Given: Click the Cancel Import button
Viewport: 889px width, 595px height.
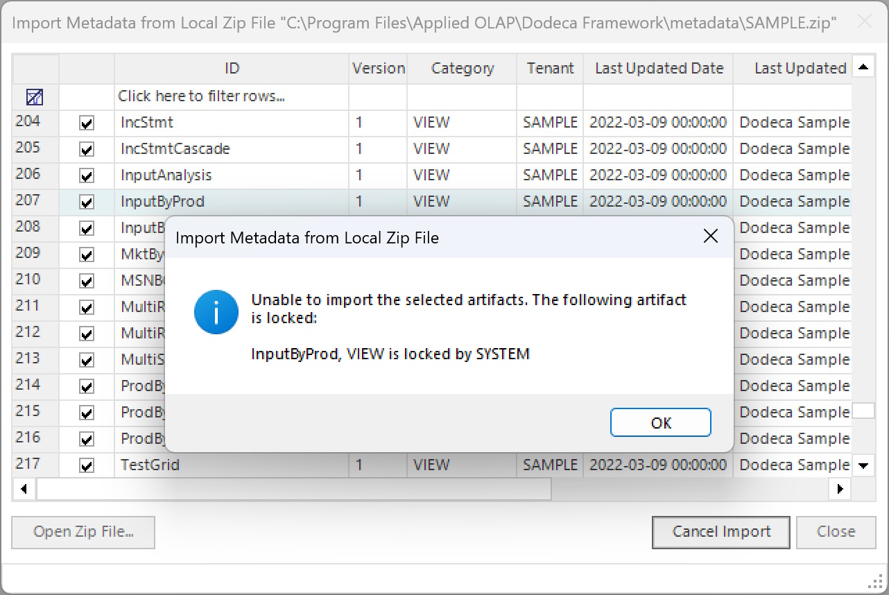Looking at the screenshot, I should coord(721,532).
